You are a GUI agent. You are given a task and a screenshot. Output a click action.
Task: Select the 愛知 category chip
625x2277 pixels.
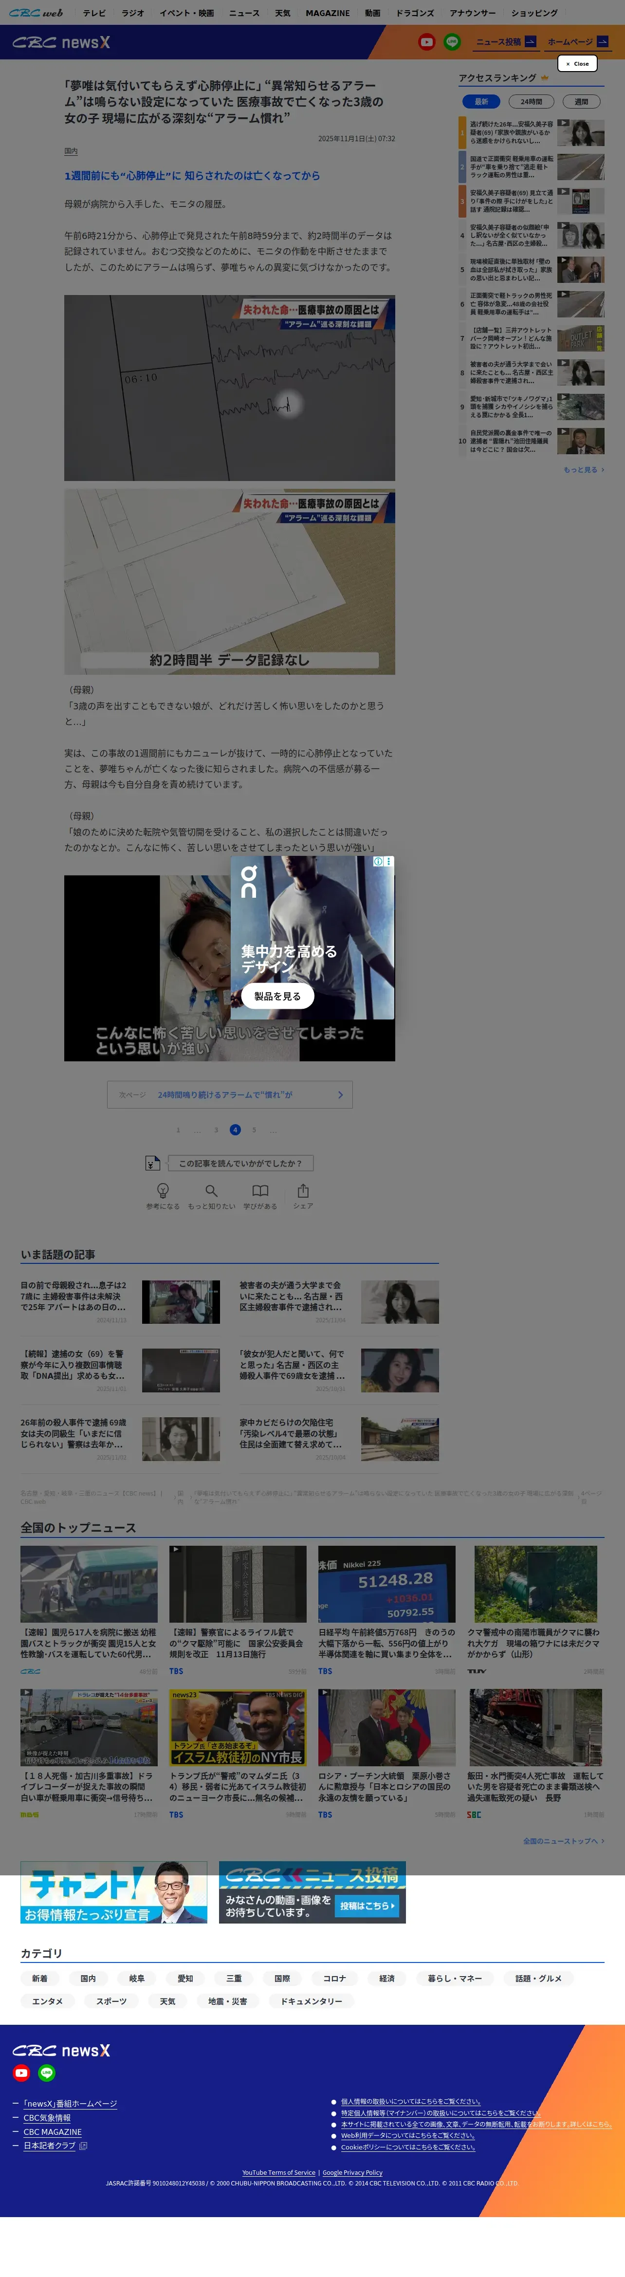click(185, 1978)
